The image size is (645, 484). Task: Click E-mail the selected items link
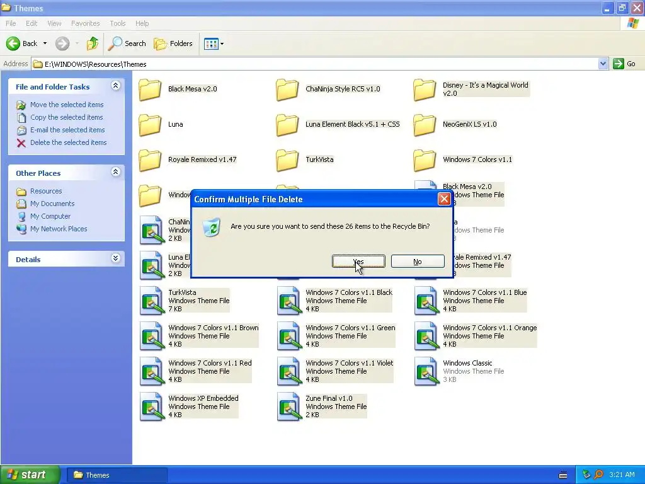tap(67, 130)
